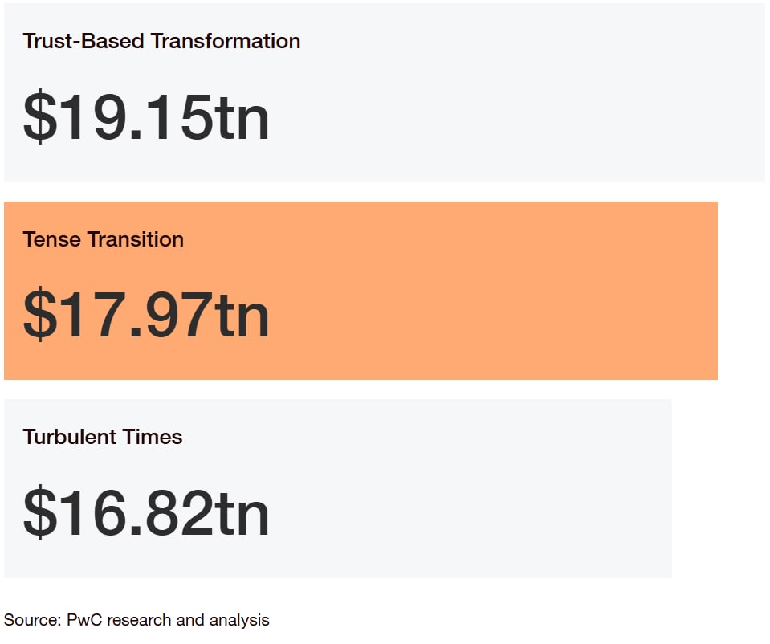The height and width of the screenshot is (644, 770).
Task: Select the $19.15tn figure
Action: pos(146,117)
